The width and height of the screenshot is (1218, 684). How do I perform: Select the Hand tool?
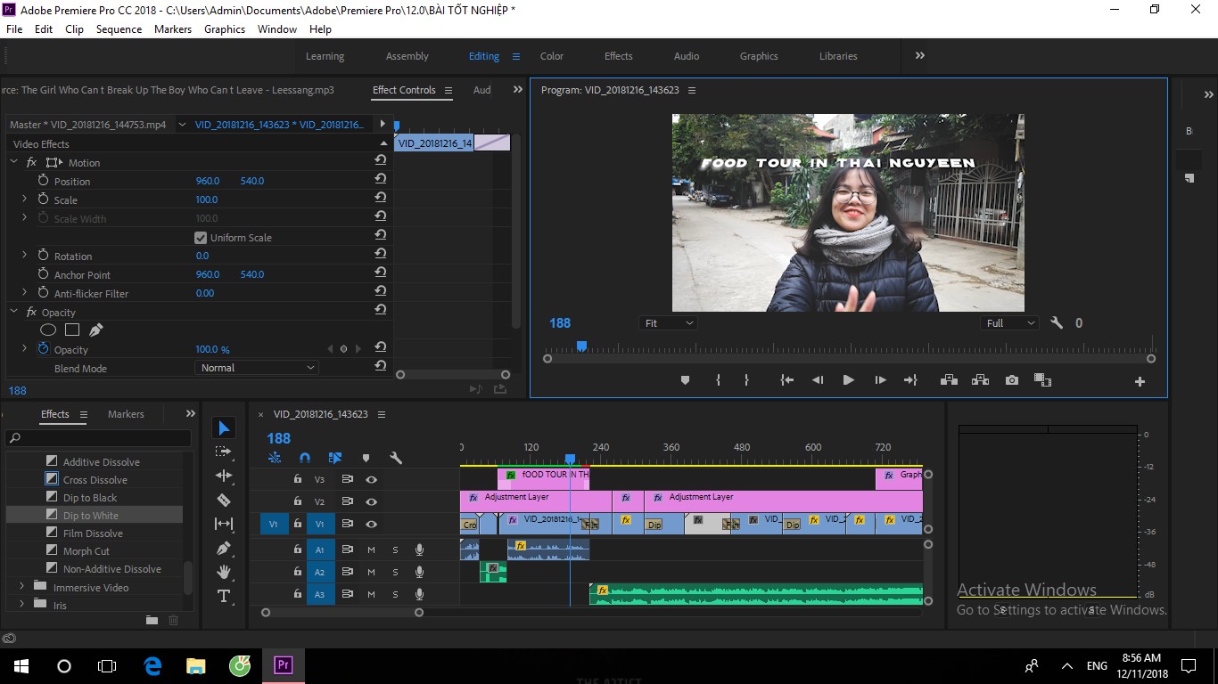(x=224, y=572)
